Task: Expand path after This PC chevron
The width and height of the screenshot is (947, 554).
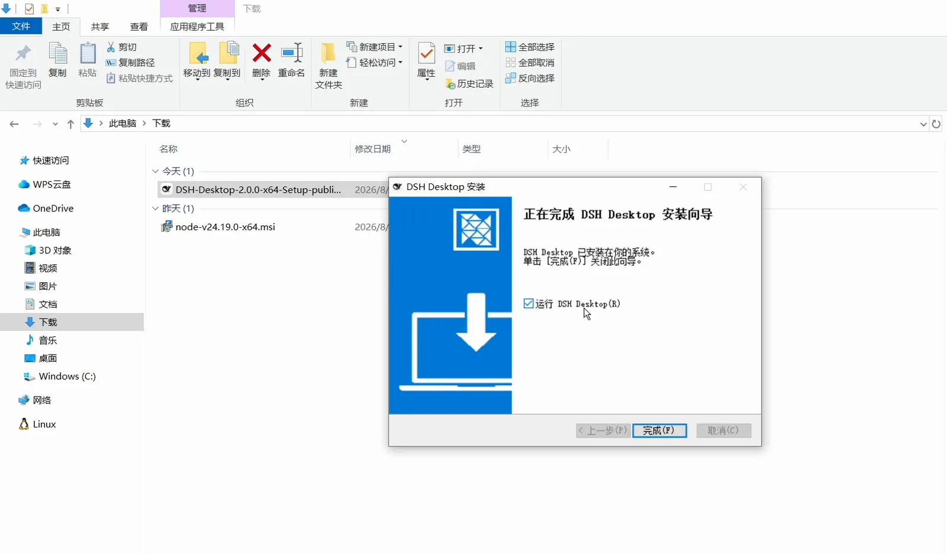Action: 144,123
